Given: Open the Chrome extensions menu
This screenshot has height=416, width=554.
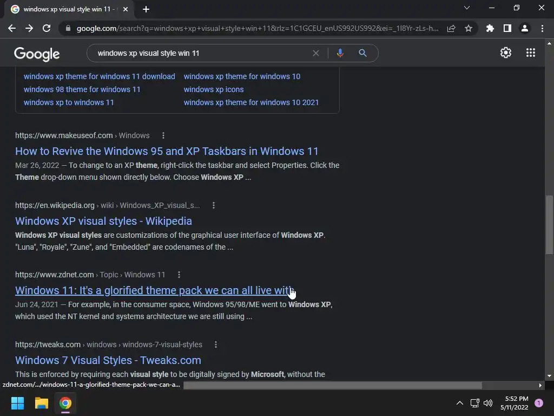Looking at the screenshot, I should point(490,28).
